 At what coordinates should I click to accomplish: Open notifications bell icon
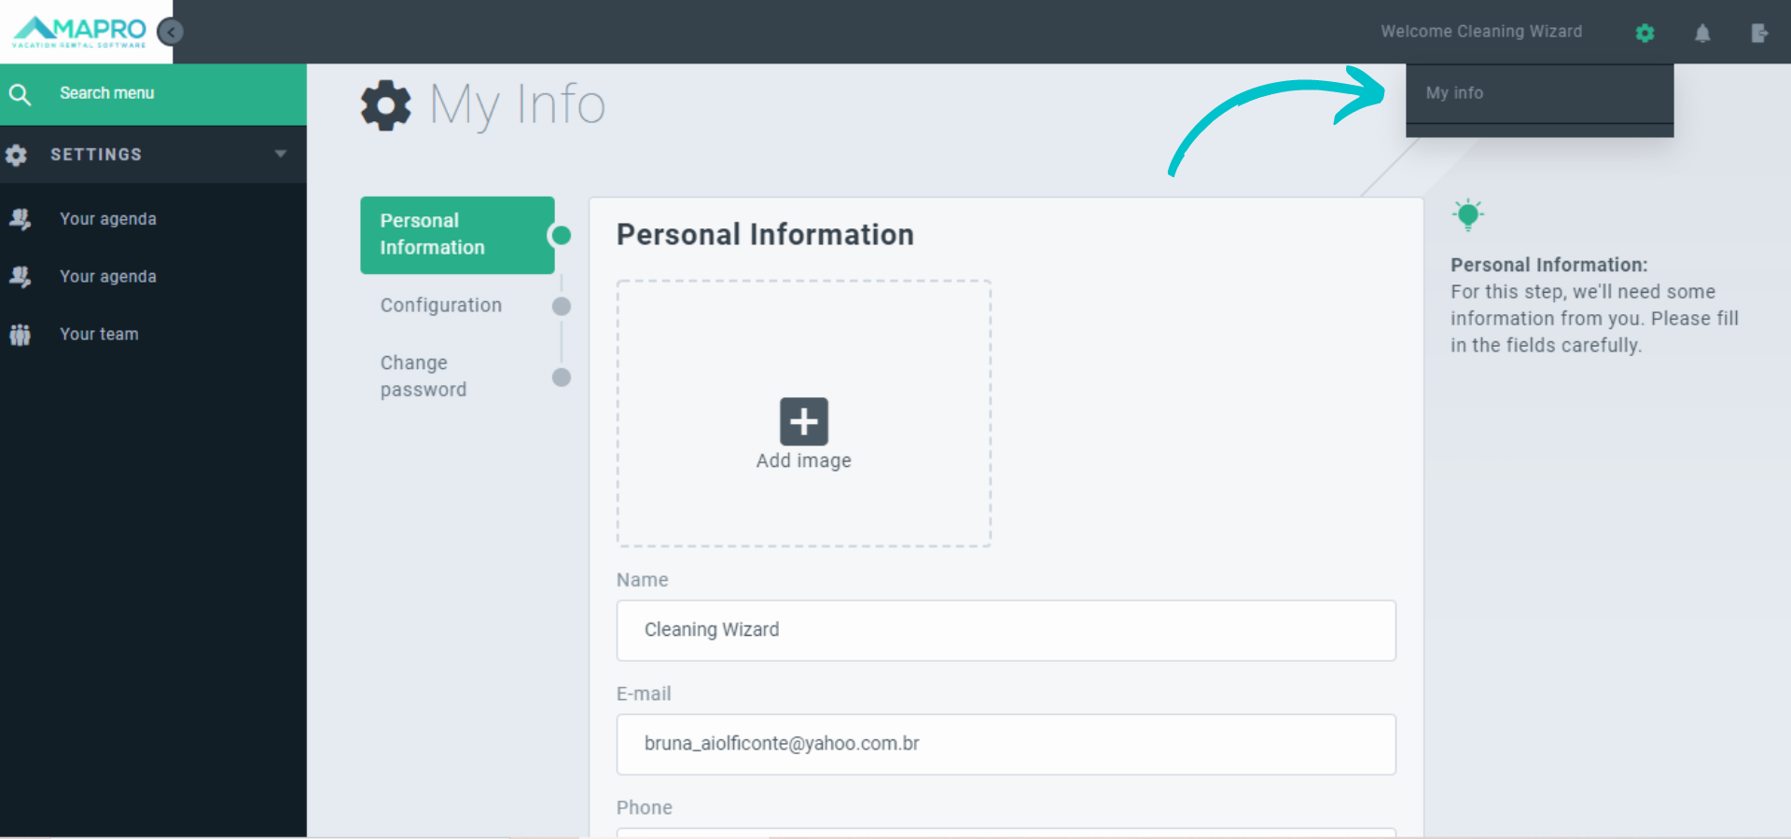coord(1702,34)
